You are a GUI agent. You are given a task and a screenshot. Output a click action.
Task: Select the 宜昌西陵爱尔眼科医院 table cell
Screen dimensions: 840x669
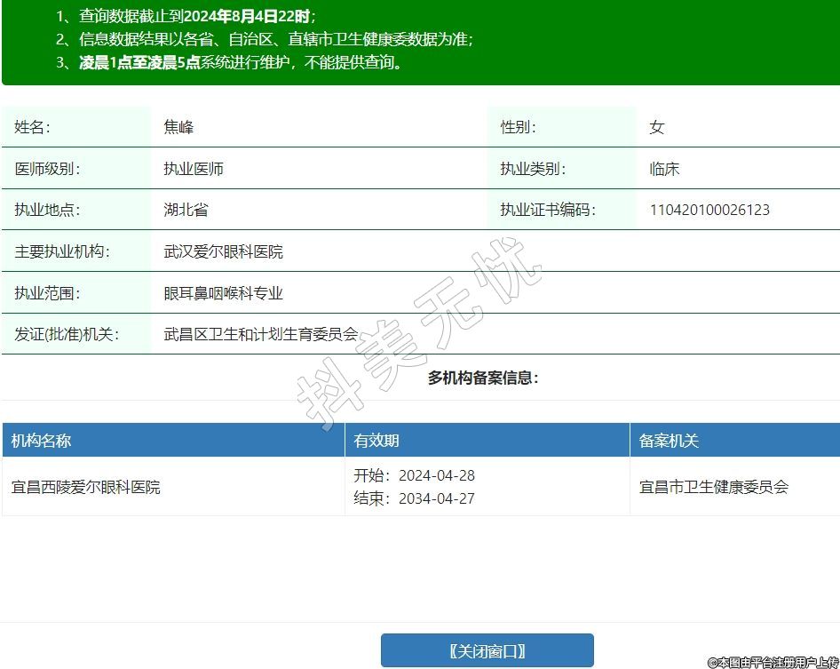(x=86, y=487)
